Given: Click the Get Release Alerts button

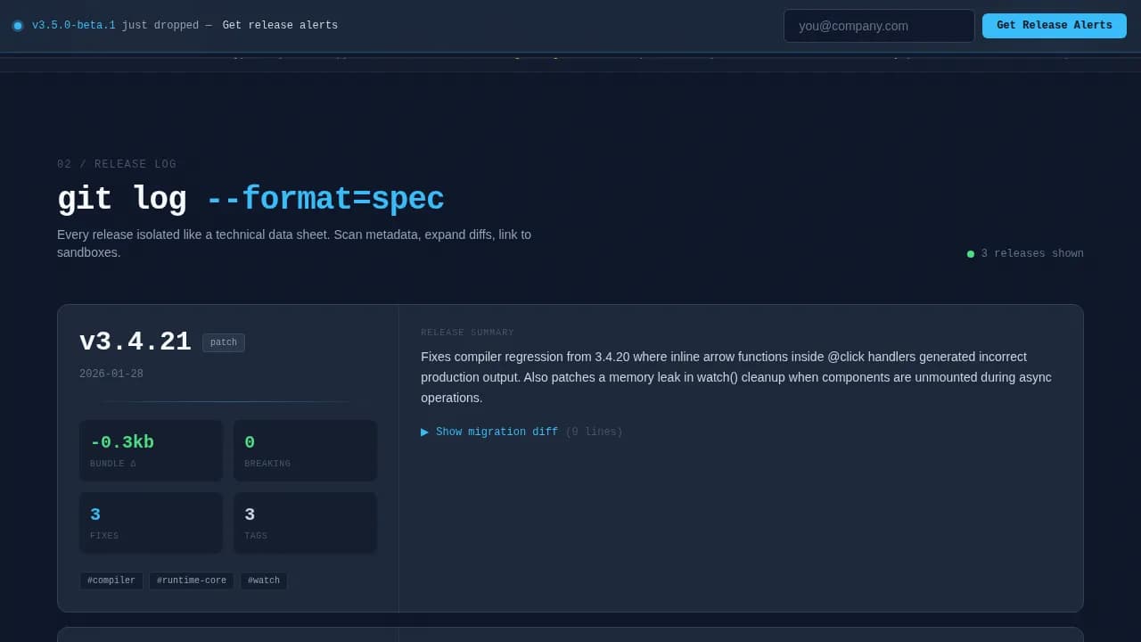Looking at the screenshot, I should point(1054,26).
